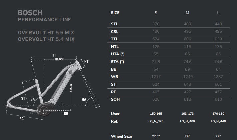This screenshot has height=140, width=237.
Task: Click the LO_N_370 reference code
Action: [156, 121]
